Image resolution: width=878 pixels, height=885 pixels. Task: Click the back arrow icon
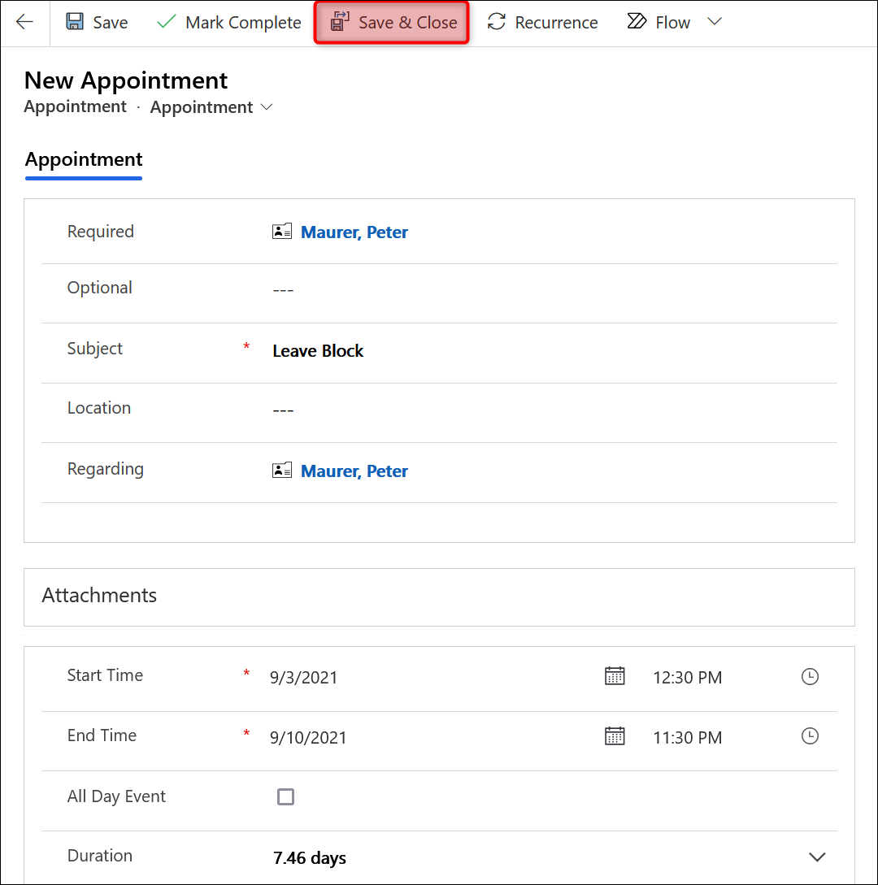coord(24,23)
